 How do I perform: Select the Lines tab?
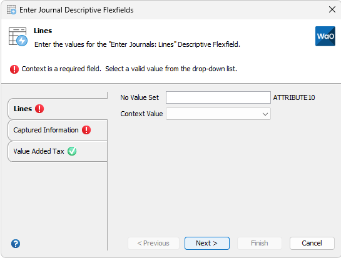tap(58, 109)
